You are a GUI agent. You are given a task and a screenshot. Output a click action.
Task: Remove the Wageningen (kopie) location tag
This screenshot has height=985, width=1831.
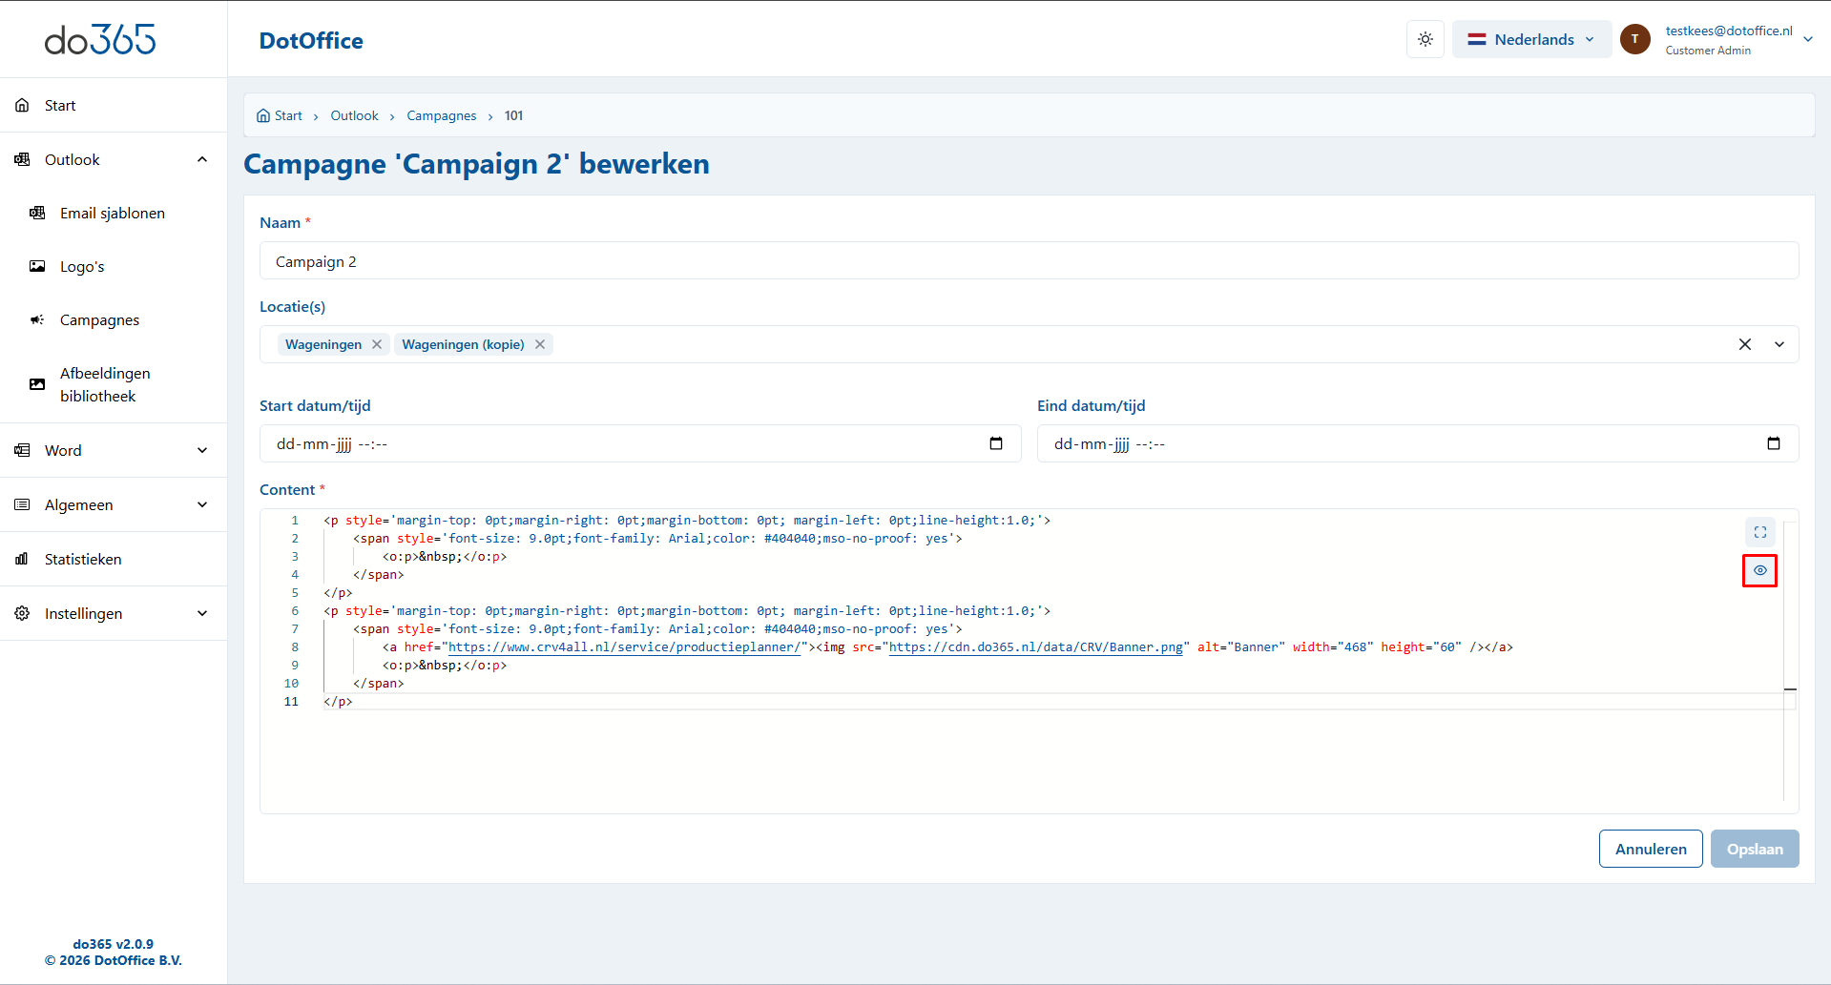point(540,344)
